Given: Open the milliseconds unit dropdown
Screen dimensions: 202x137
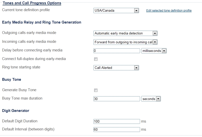Looking at the screenshot, I should [x=154, y=51].
